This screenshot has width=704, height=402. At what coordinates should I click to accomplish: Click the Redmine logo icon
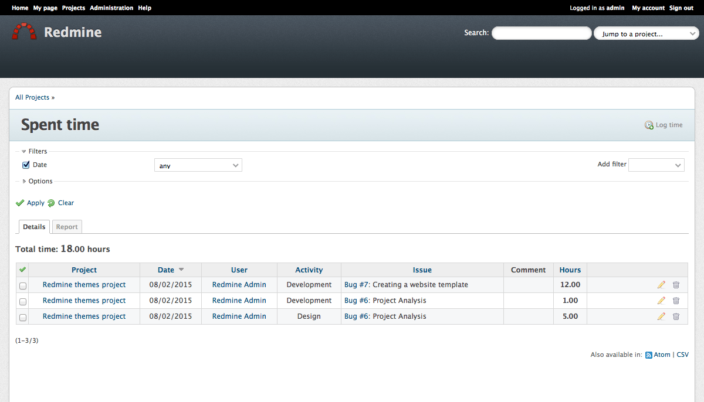24,32
